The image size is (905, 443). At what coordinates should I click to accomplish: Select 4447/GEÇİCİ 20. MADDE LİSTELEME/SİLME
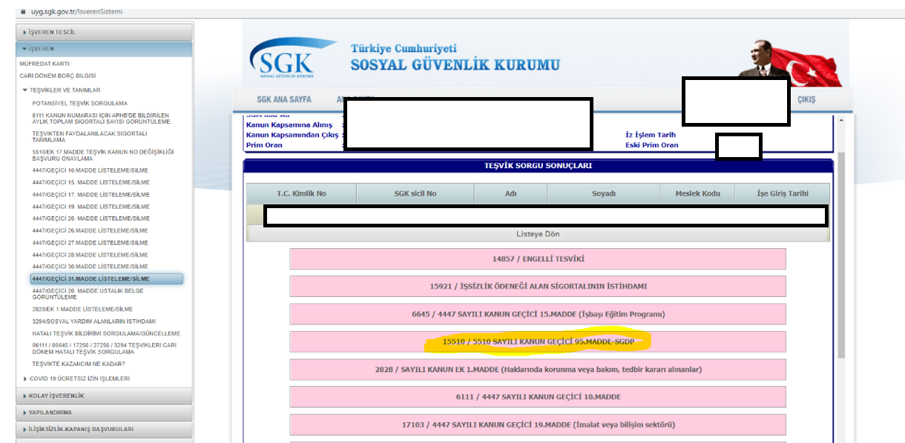click(x=90, y=219)
